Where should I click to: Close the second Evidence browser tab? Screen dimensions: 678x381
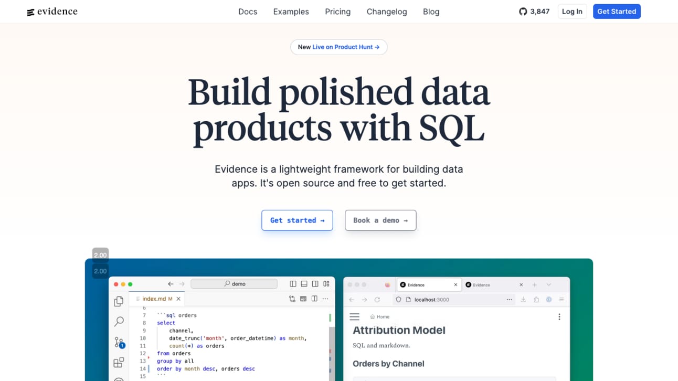tap(521, 285)
